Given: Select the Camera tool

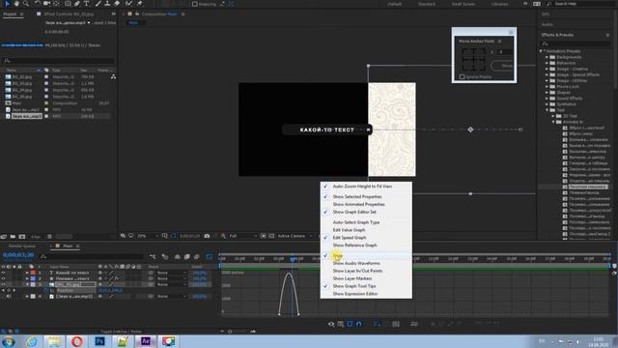Looking at the screenshot, I should pos(46,4).
